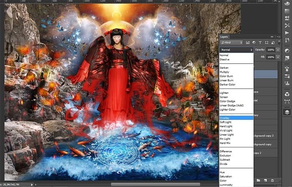Toggle the layer filtering on/off switch
Viewport: 292px width, 187px height.
coord(279,42)
